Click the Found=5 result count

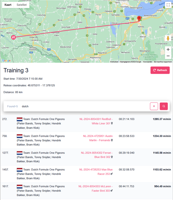click(x=12, y=106)
